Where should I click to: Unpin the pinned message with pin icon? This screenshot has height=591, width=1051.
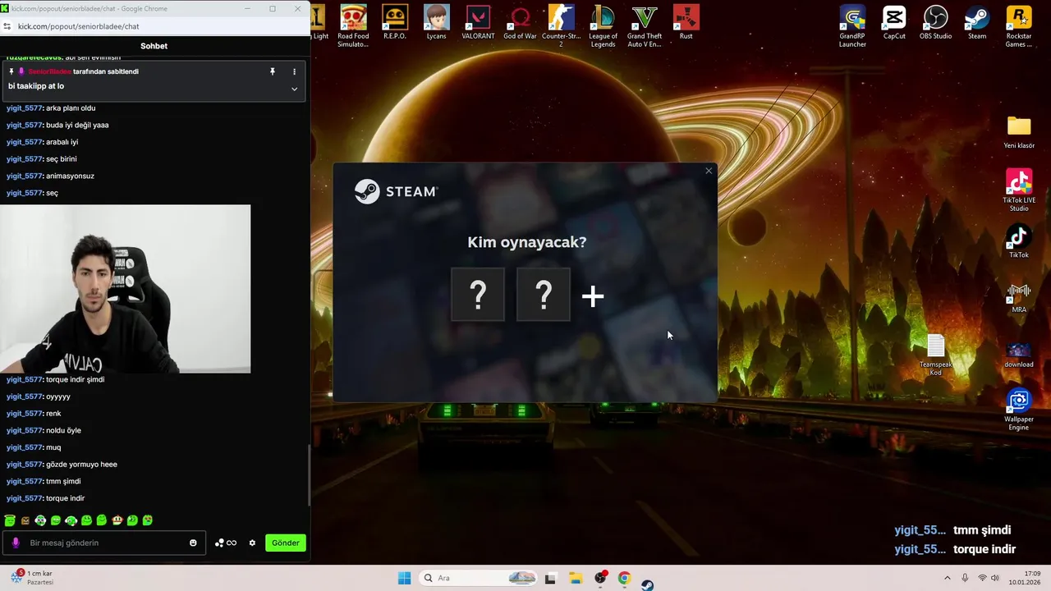pos(273,71)
